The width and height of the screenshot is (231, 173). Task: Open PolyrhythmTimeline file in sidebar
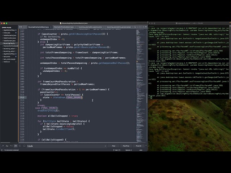tap(10, 46)
